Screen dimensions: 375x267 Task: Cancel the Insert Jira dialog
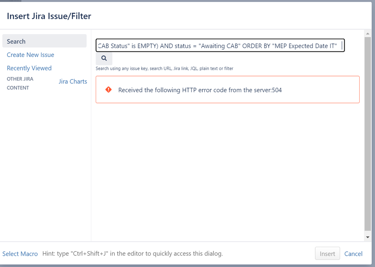pos(353,254)
